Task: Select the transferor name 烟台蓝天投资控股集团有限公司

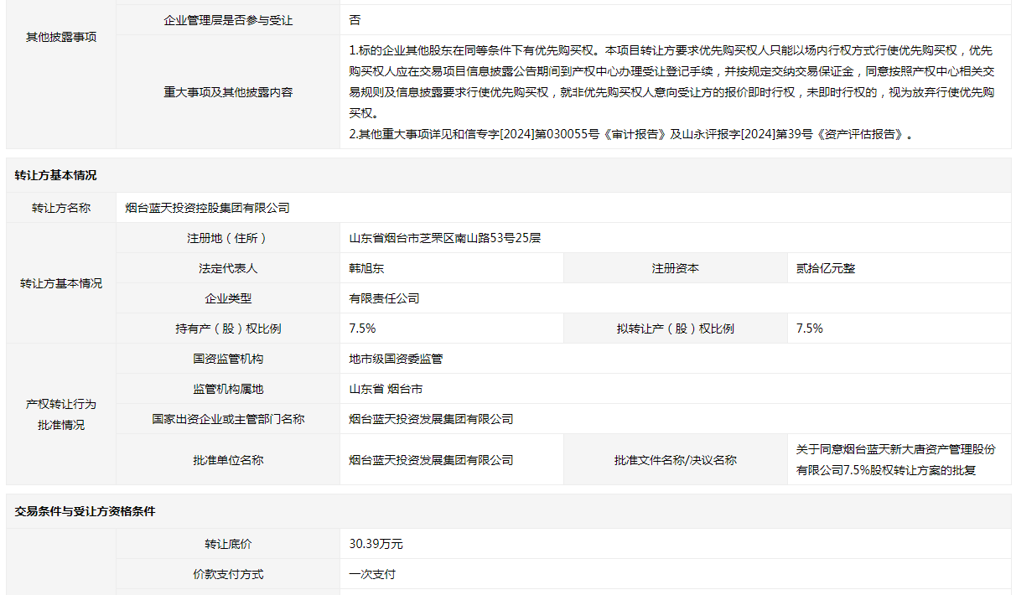Action: point(208,208)
